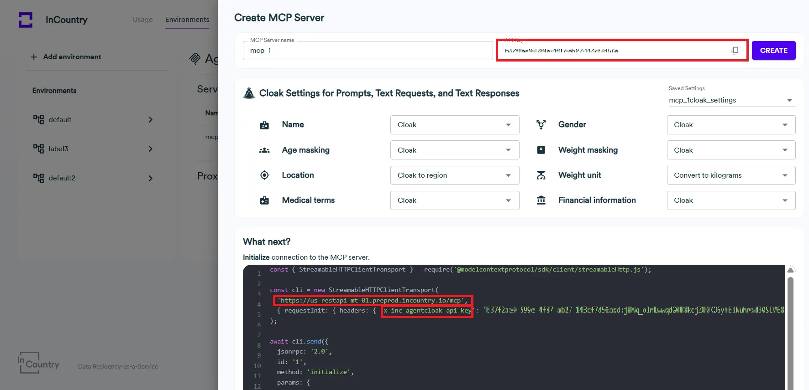809x390 pixels.
Task: Open the Name cloak dropdown
Action: tap(454, 125)
